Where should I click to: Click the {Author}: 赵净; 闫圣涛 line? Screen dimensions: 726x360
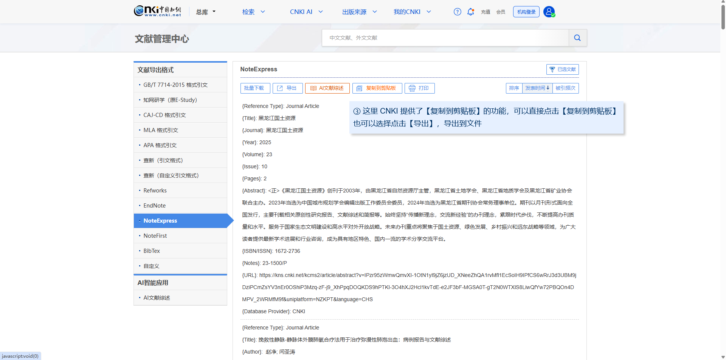point(269,352)
